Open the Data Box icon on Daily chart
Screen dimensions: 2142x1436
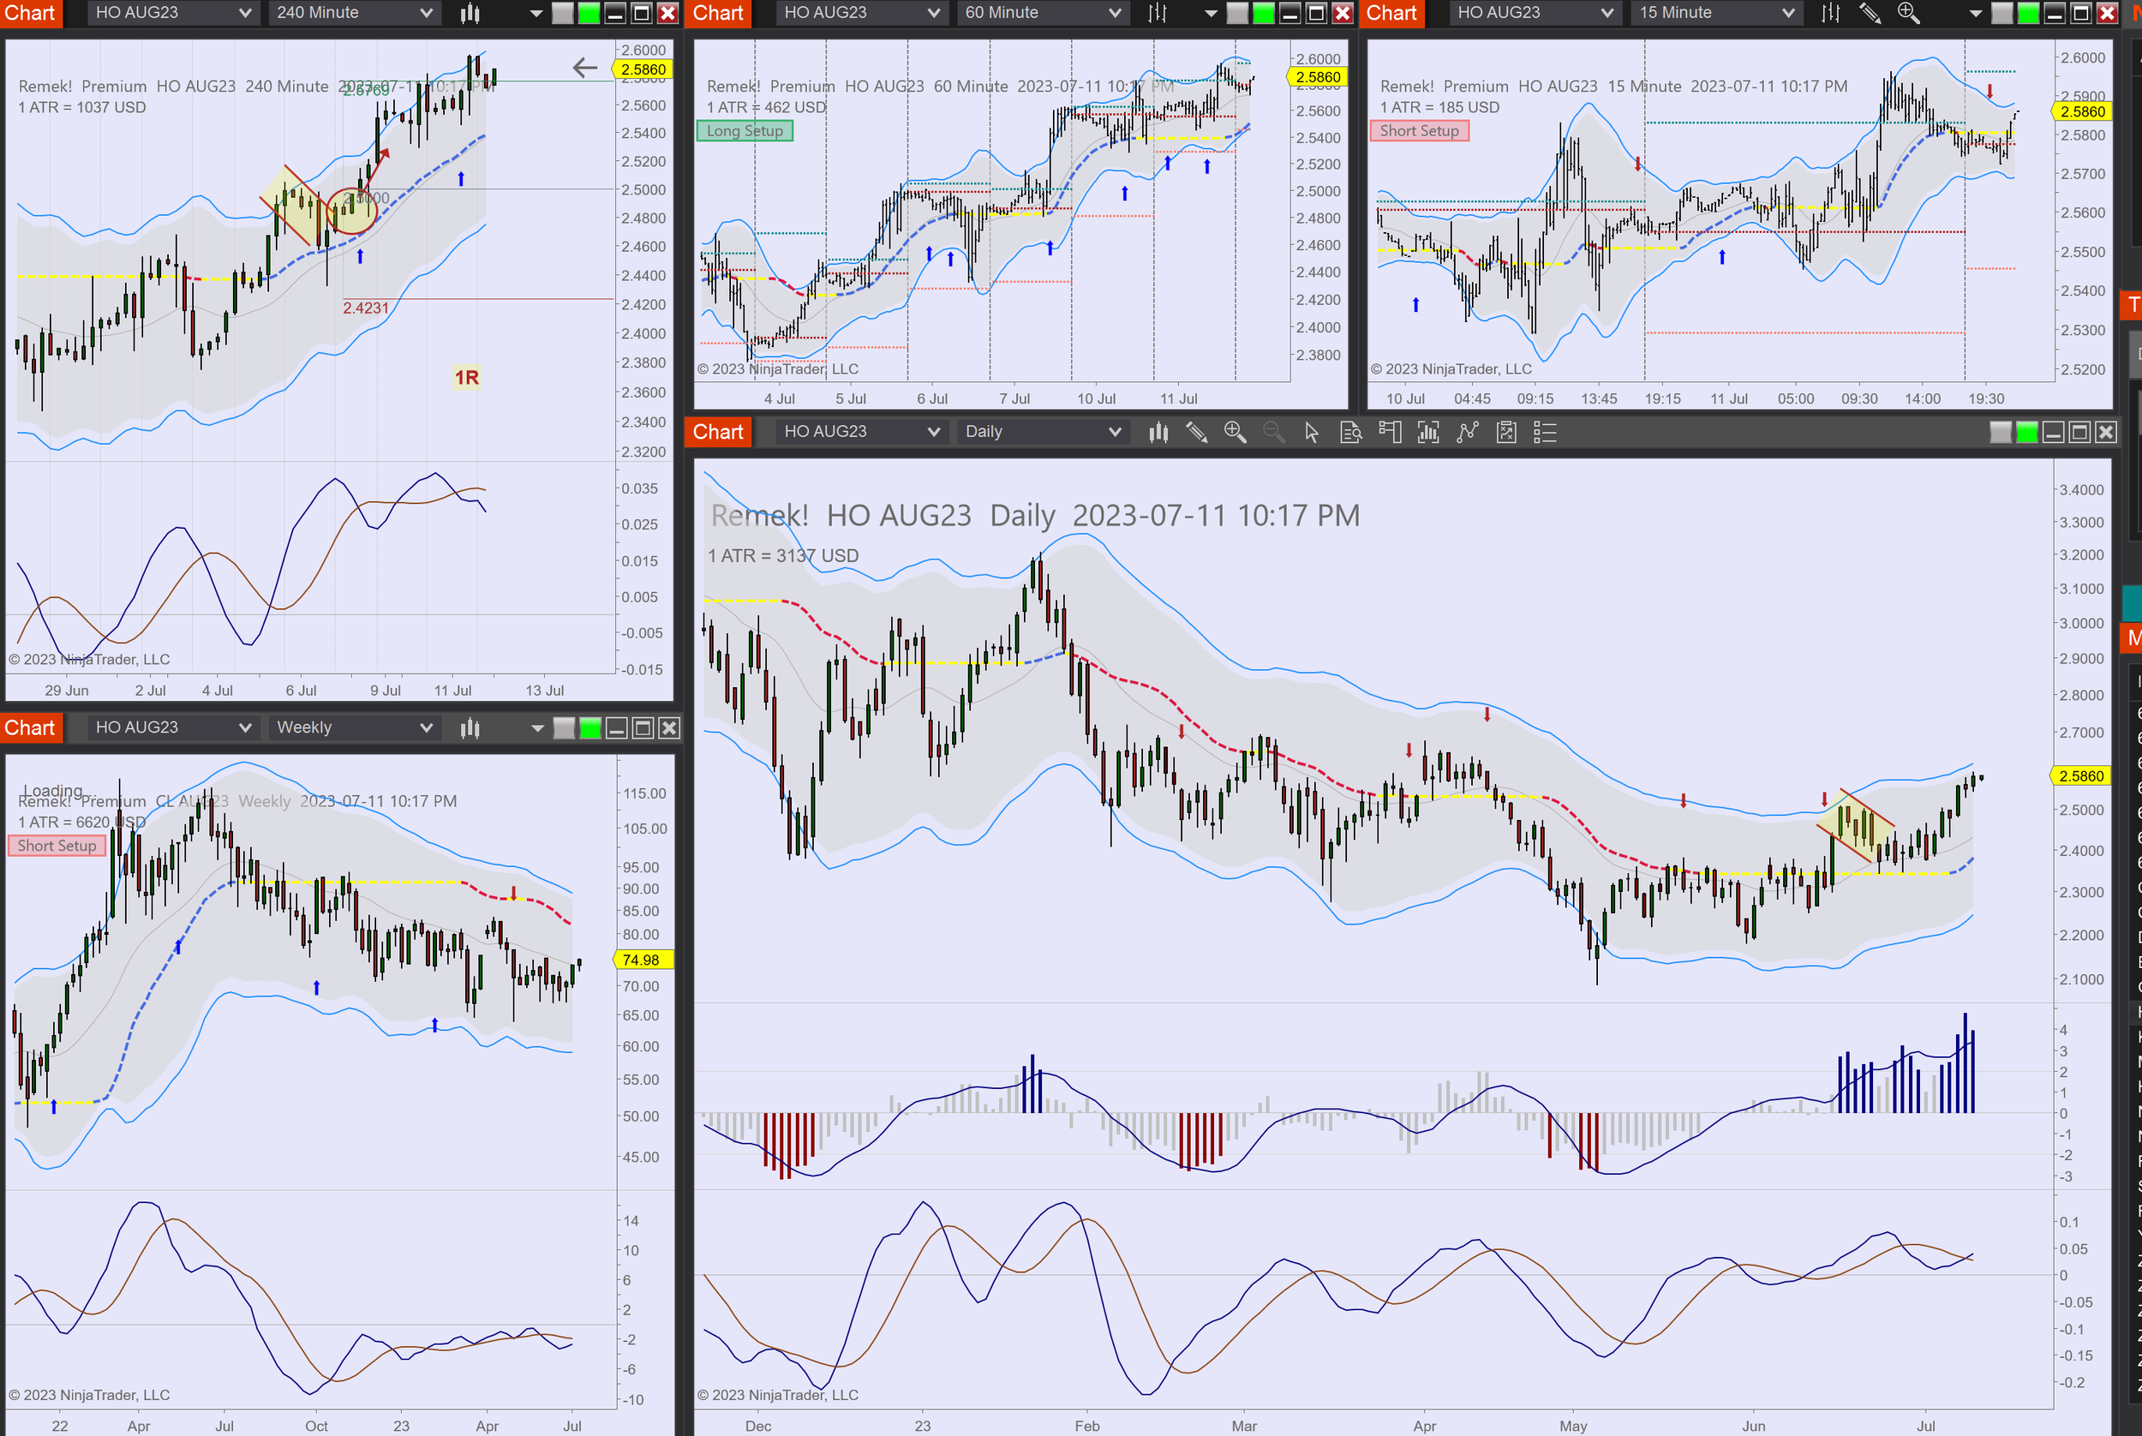coord(1351,433)
